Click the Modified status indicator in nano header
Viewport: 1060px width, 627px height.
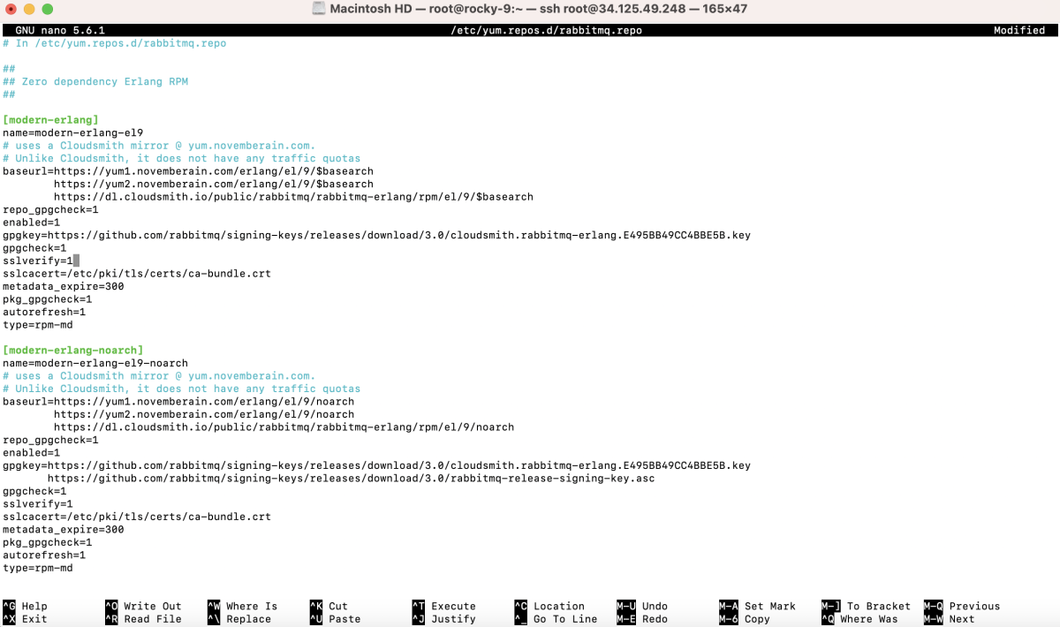1019,30
